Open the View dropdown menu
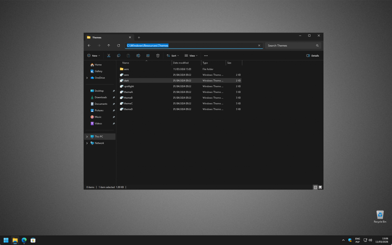The height and width of the screenshot is (245, 392). click(x=191, y=55)
